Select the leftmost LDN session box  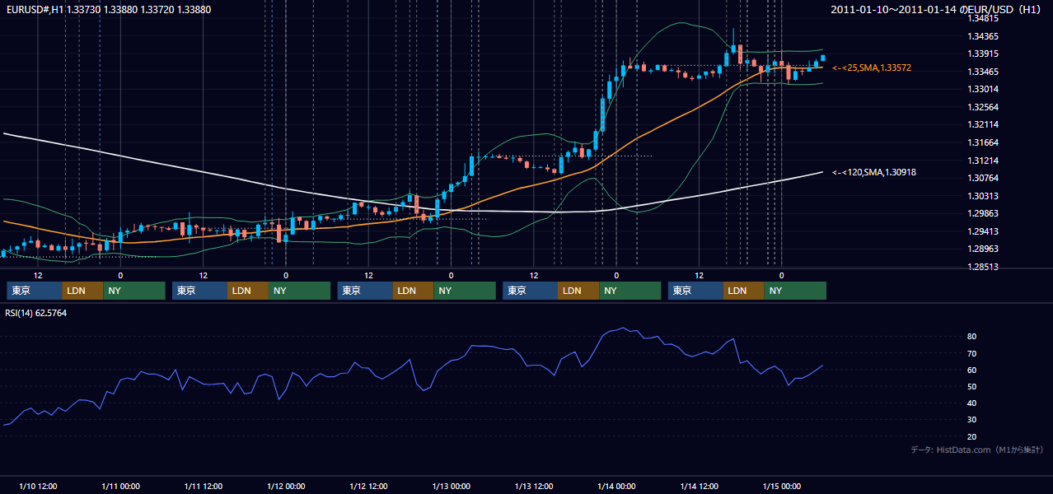[x=83, y=291]
